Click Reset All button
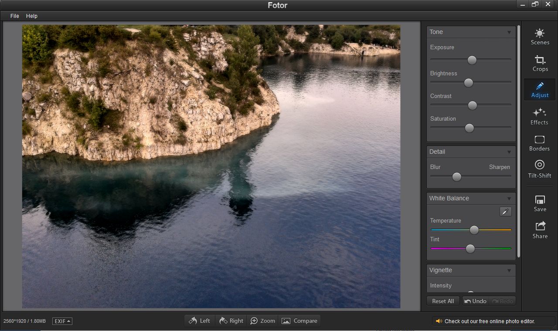Screen dimensions: 558x331 443,301
